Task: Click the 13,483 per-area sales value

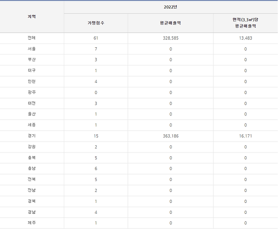Action: [x=245, y=38]
